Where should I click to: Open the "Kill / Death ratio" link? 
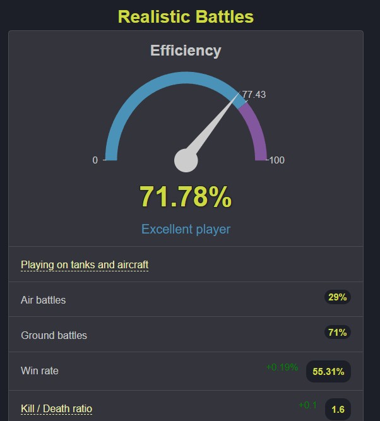[56, 408]
